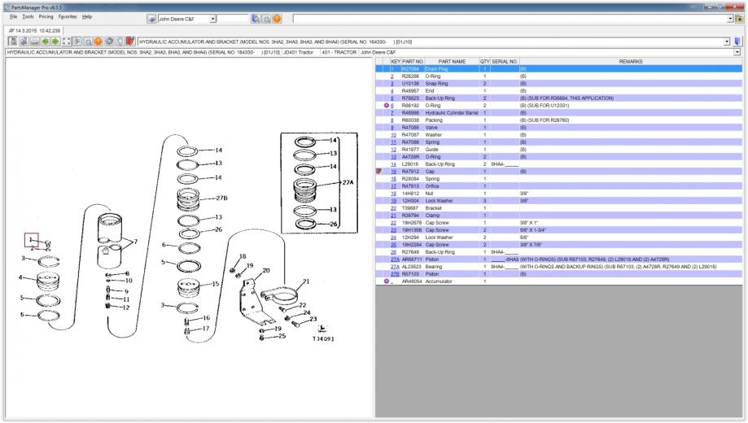Click the star favorites icon at top right
The height and width of the screenshot is (423, 748).
click(738, 18)
